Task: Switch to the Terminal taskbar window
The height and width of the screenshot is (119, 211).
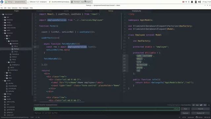Action: click(x=81, y=2)
